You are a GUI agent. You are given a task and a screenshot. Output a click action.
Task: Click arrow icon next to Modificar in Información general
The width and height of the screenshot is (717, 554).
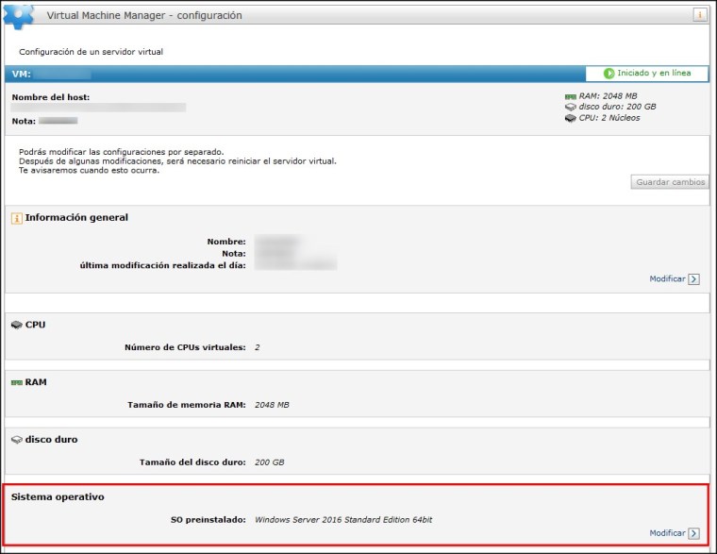point(693,279)
